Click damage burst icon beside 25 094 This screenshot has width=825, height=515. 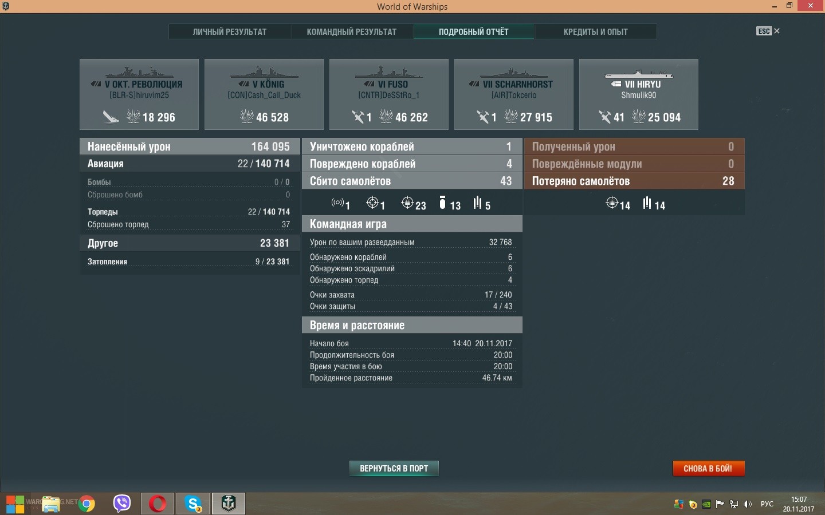click(639, 117)
